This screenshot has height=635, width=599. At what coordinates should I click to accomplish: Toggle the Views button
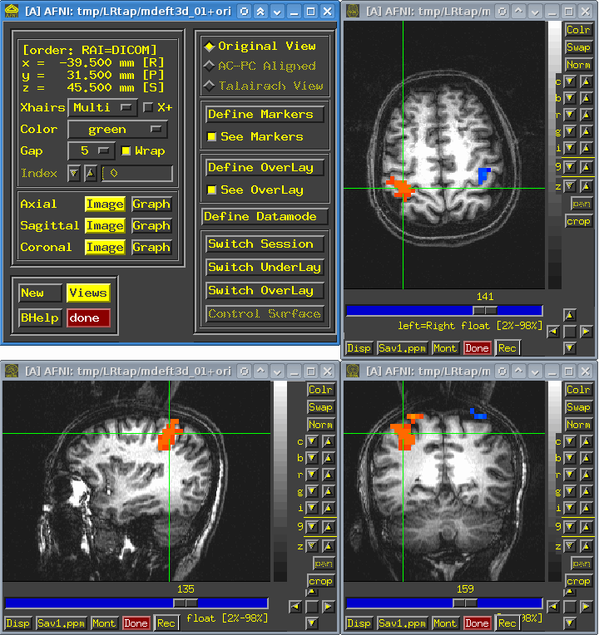[88, 293]
